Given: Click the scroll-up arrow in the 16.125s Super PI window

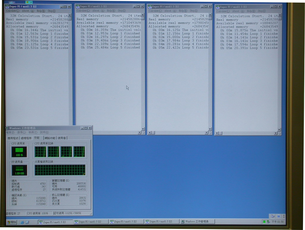Looking at the screenshot, I should [210, 15].
